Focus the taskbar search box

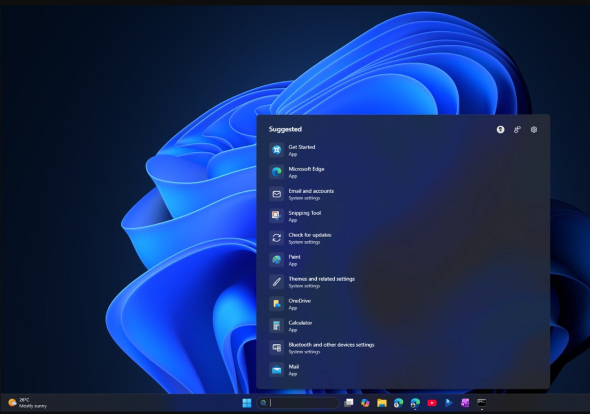click(x=298, y=403)
